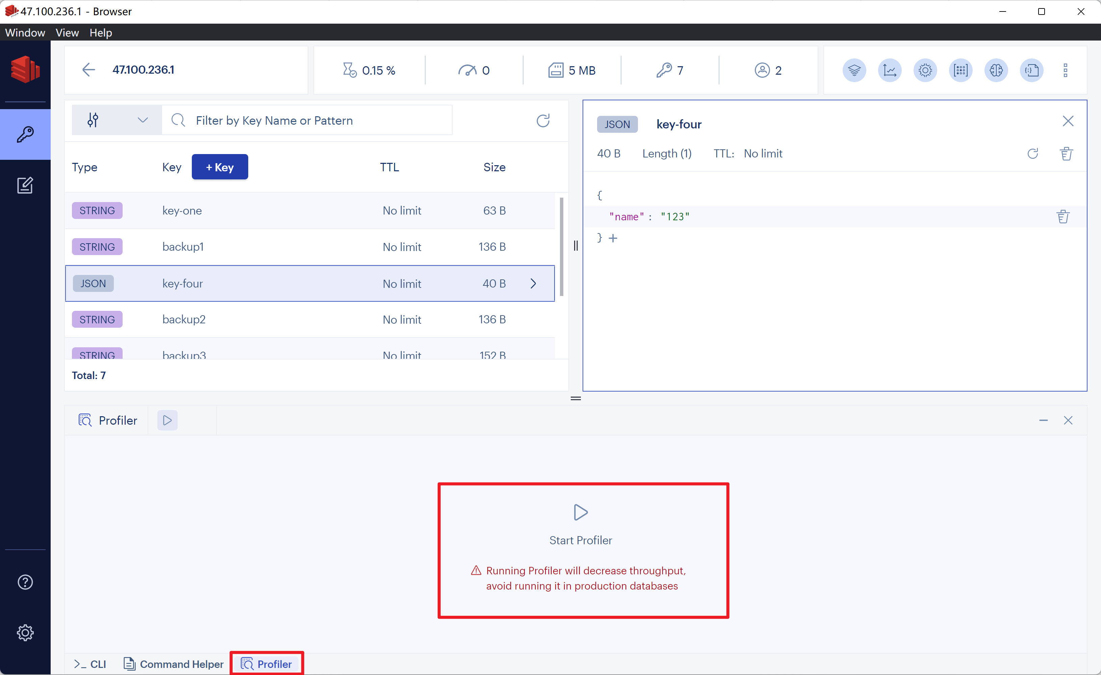Click the + Key button
Viewport: 1101px width, 675px height.
[220, 167]
